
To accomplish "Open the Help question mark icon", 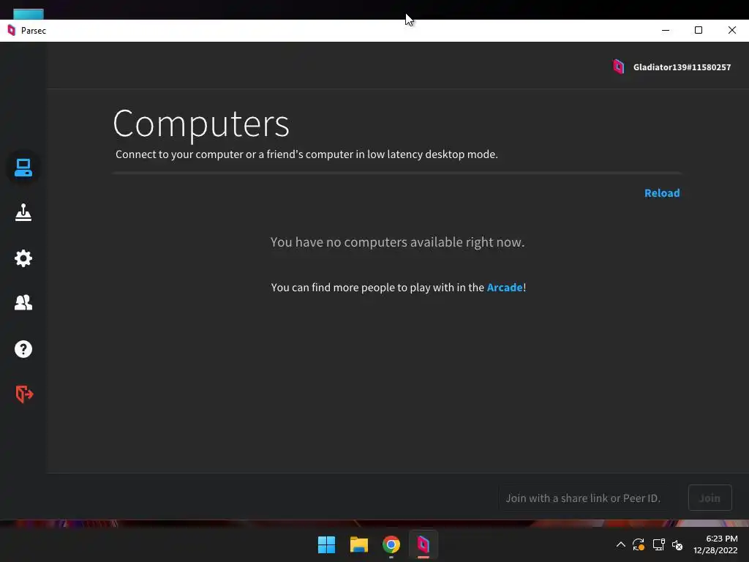I will [x=23, y=349].
